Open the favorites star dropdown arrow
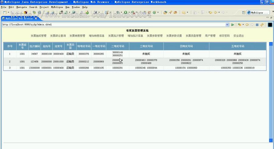274x149 pixels. (243, 25)
